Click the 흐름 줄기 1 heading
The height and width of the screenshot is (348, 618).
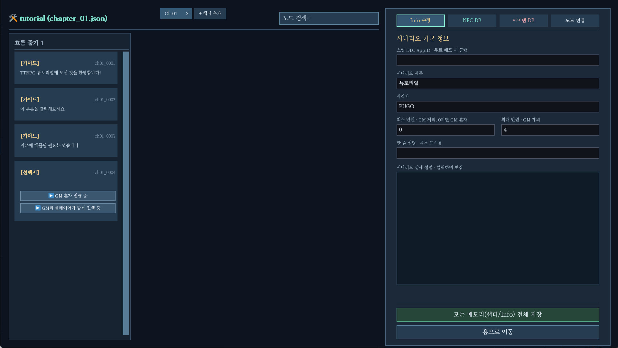[29, 43]
